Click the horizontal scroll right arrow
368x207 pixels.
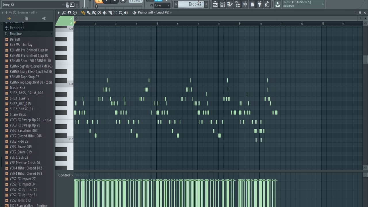coord(361,18)
